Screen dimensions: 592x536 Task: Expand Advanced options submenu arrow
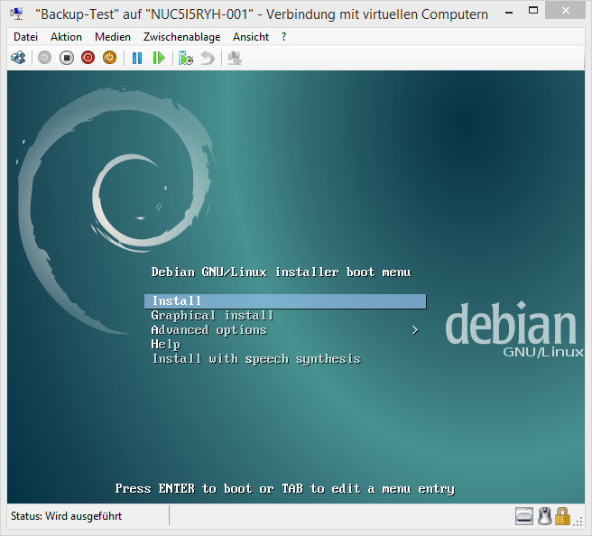[415, 330]
